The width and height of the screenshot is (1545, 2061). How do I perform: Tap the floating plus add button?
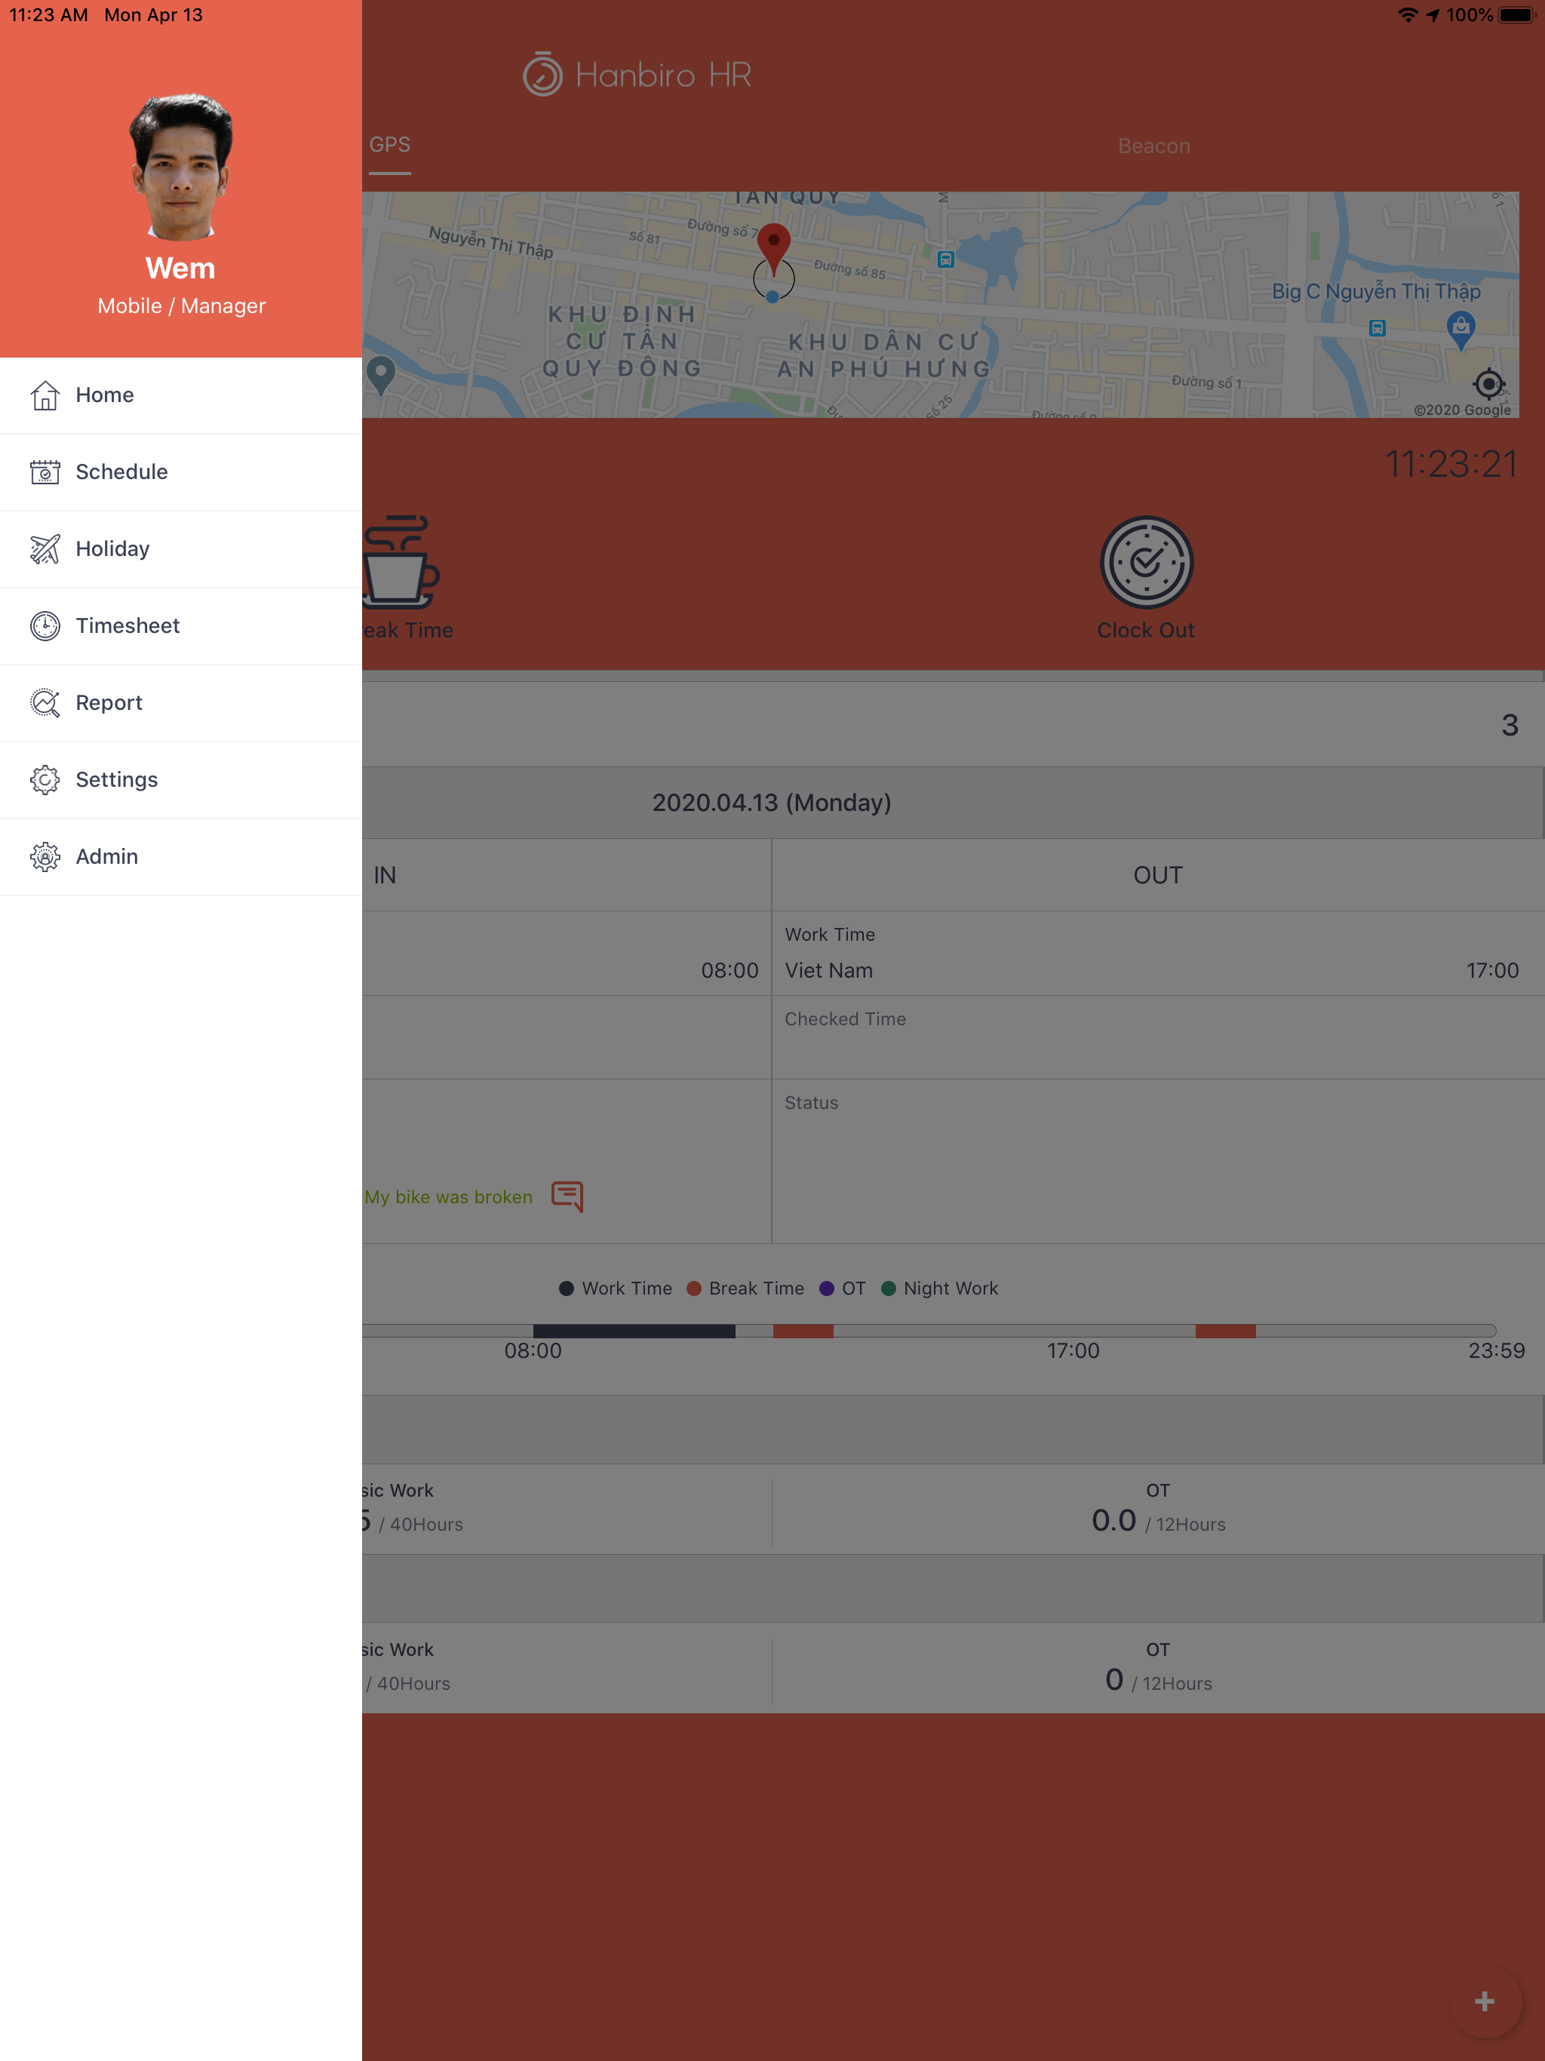coord(1485,2001)
